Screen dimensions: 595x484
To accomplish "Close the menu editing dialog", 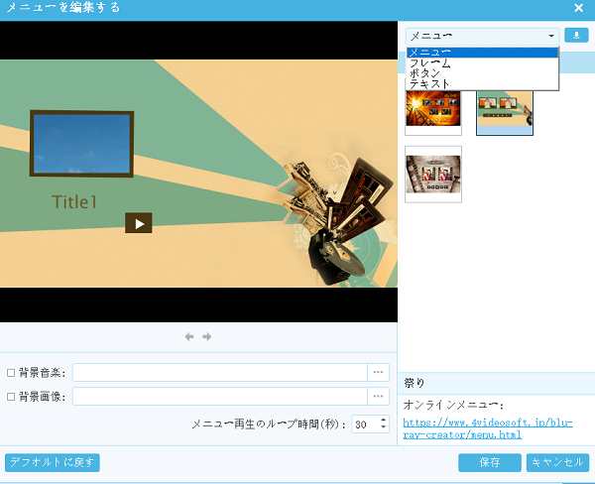I will coord(578,8).
